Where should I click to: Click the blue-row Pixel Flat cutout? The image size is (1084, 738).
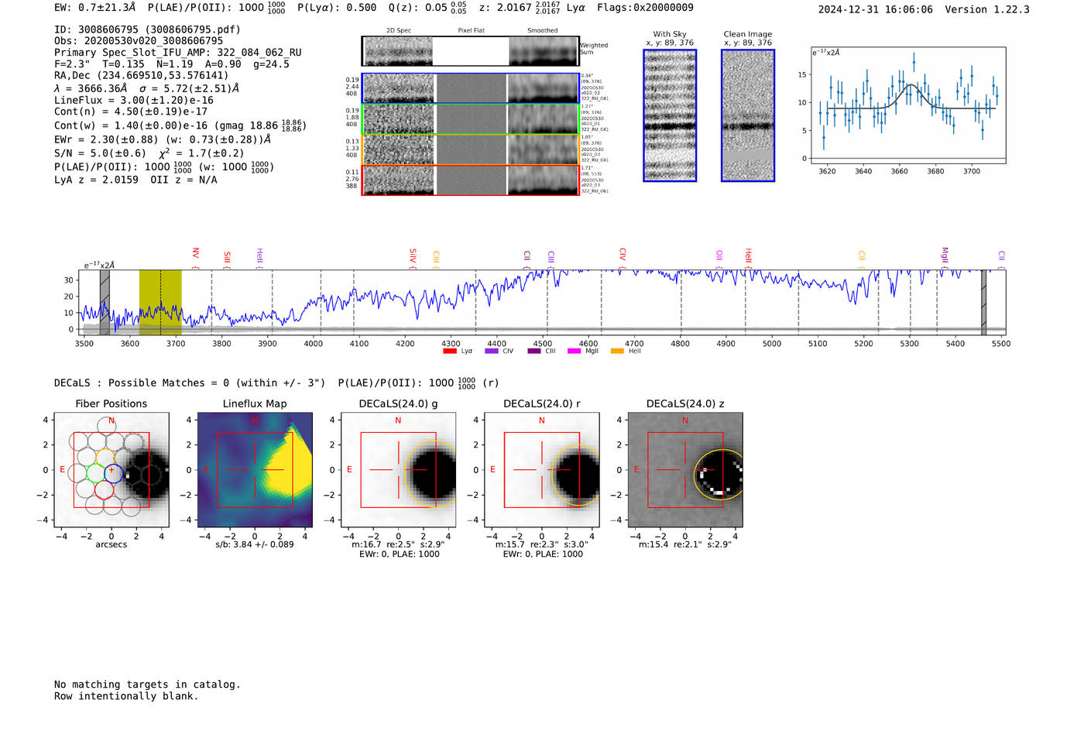(471, 88)
